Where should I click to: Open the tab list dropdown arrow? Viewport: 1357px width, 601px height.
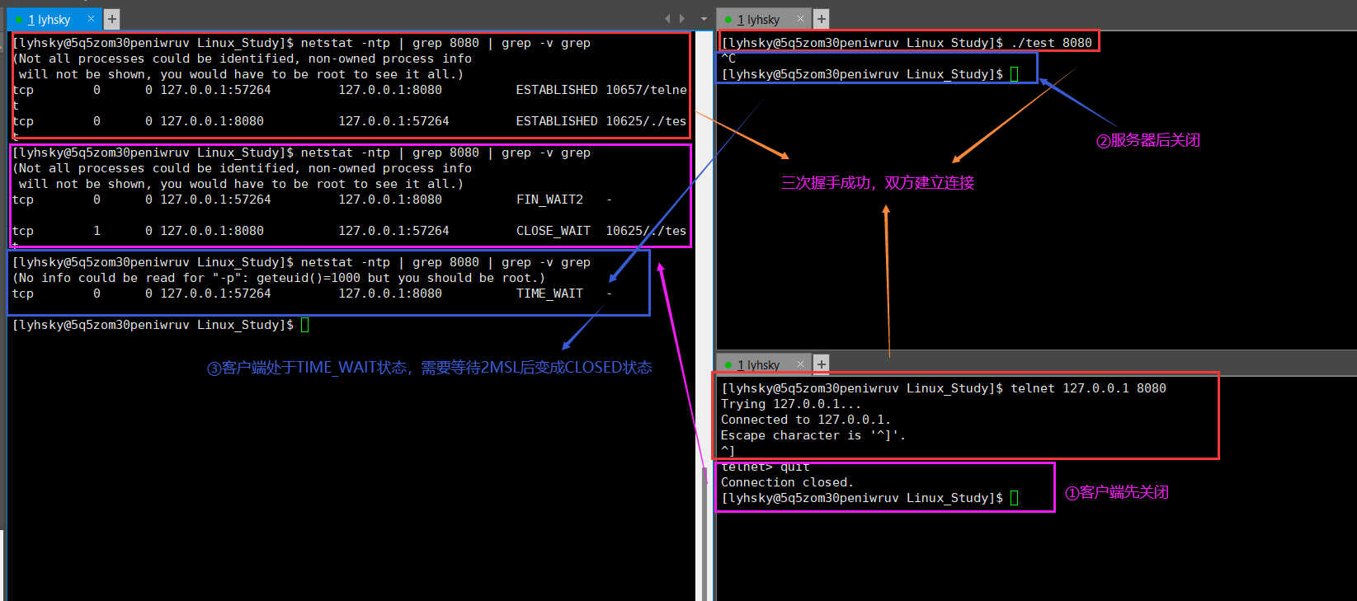click(x=704, y=19)
